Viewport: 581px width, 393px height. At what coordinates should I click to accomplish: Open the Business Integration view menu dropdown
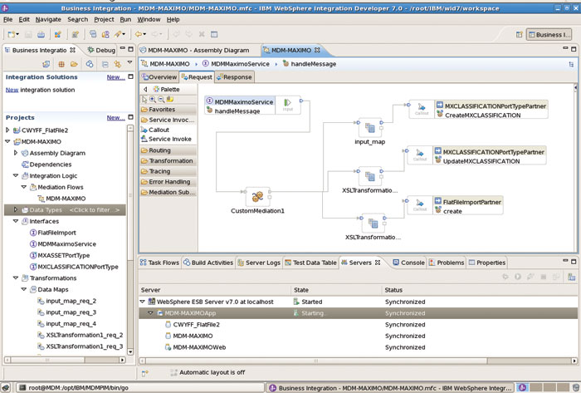click(x=129, y=62)
